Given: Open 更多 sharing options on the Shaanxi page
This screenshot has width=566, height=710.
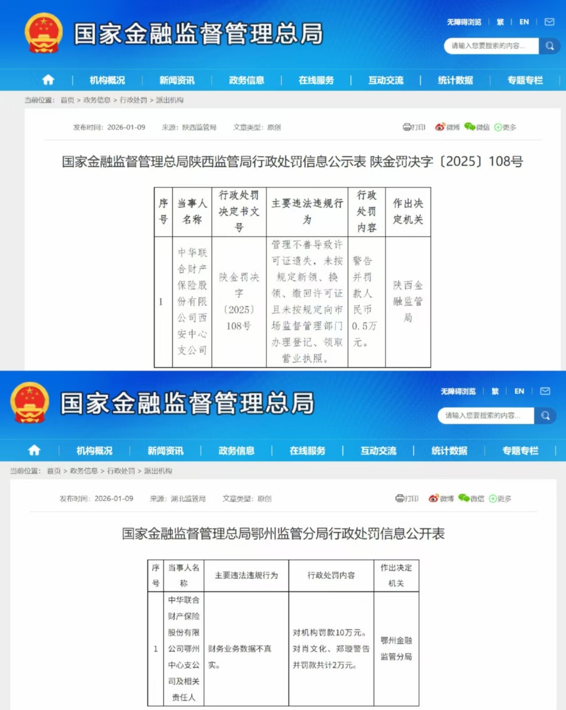Looking at the screenshot, I should [x=505, y=127].
